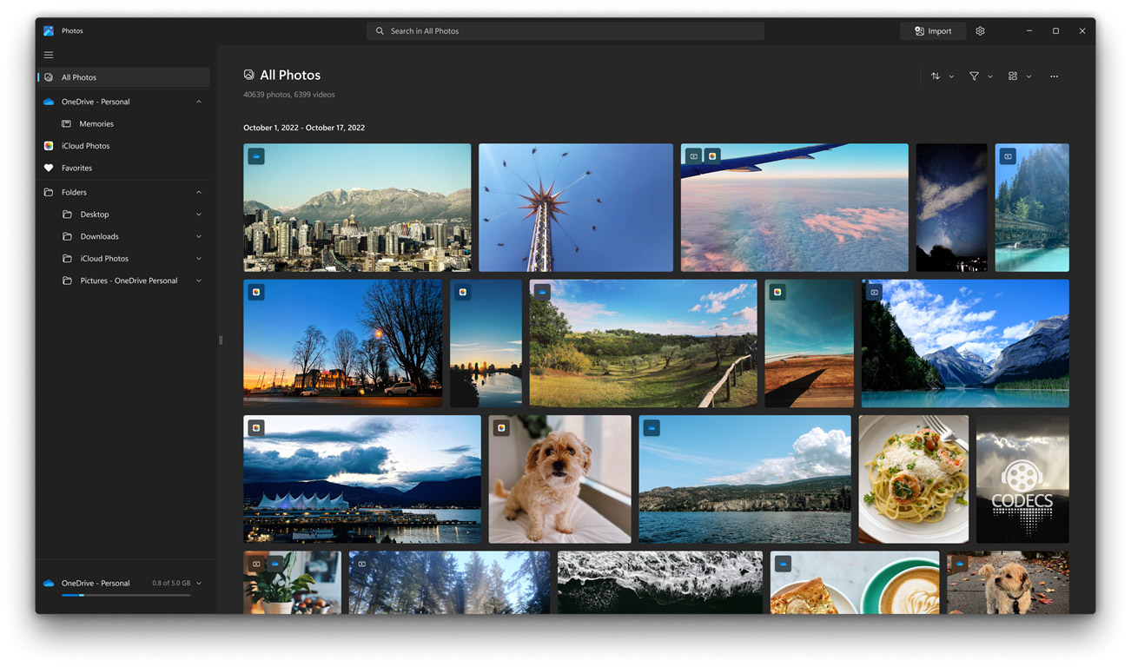Open the Canada Place waterfront night photo
The image size is (1131, 667).
coord(362,479)
